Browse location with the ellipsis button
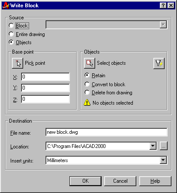 [x=164, y=146]
